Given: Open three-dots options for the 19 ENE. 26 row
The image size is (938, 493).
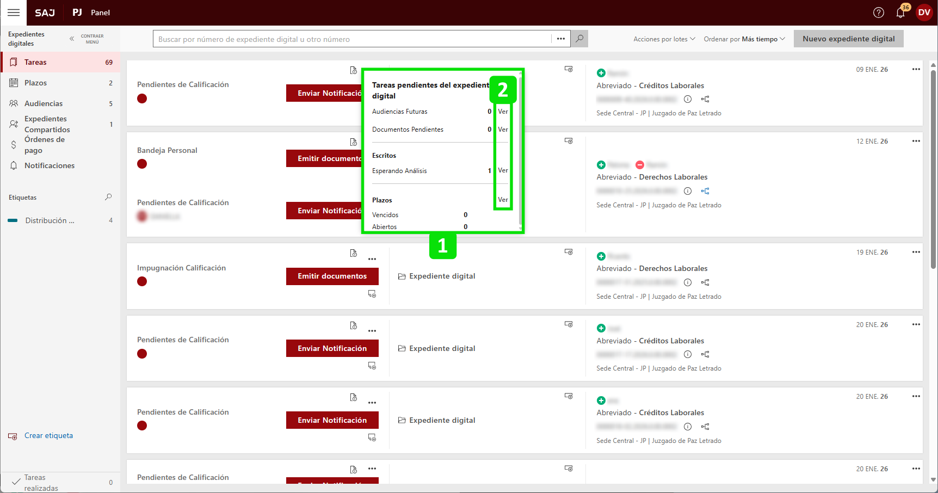Looking at the screenshot, I should (916, 252).
